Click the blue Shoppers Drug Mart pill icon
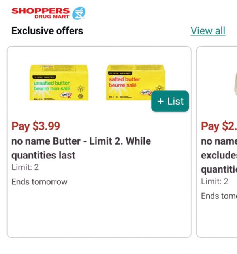This screenshot has width=237, height=254. pyautogui.click(x=79, y=13)
